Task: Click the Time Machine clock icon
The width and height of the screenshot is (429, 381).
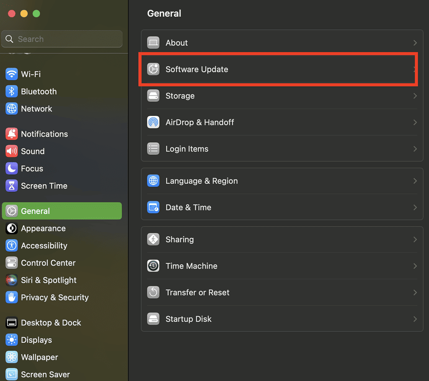Action: [x=153, y=266]
